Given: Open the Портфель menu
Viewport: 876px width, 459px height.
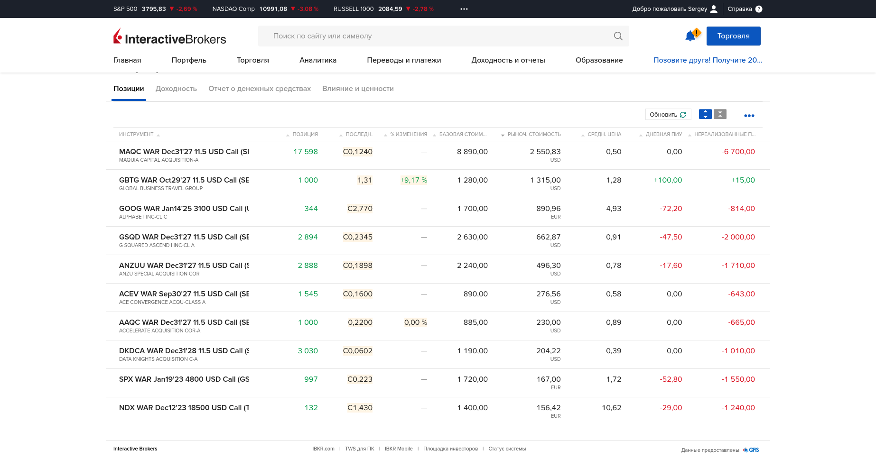Looking at the screenshot, I should click(189, 60).
